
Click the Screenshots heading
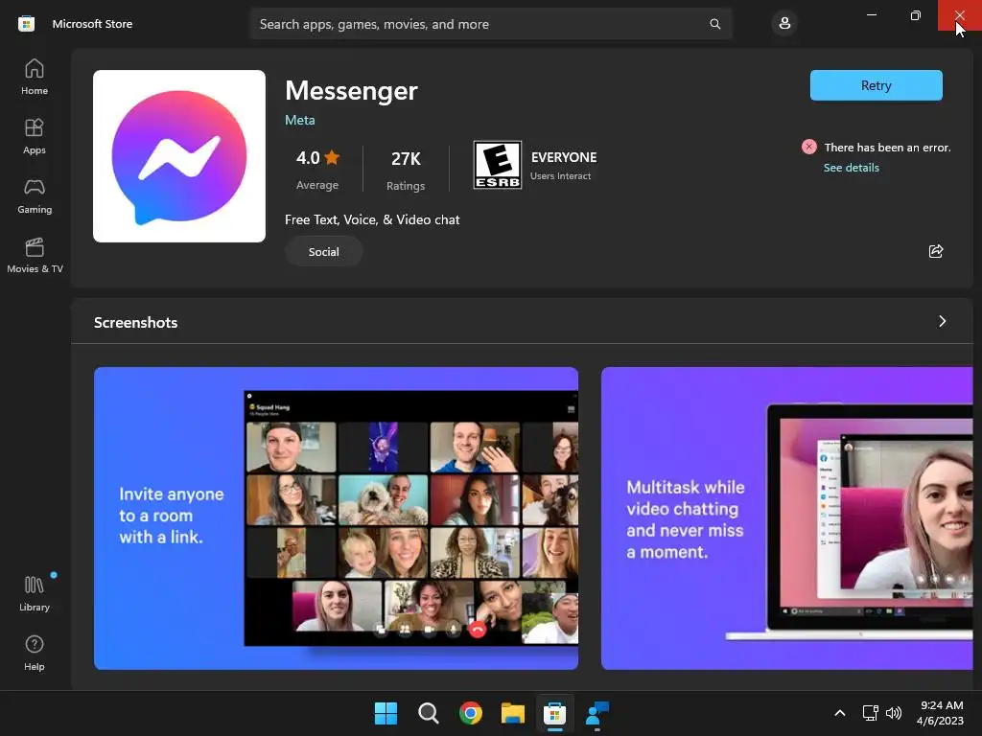136,322
